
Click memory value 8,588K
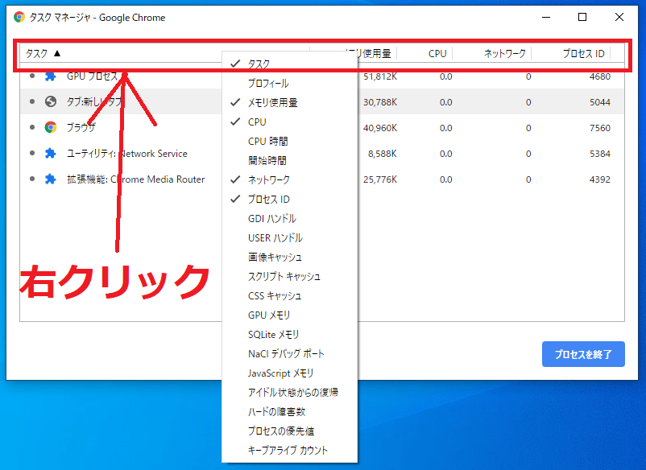[383, 154]
